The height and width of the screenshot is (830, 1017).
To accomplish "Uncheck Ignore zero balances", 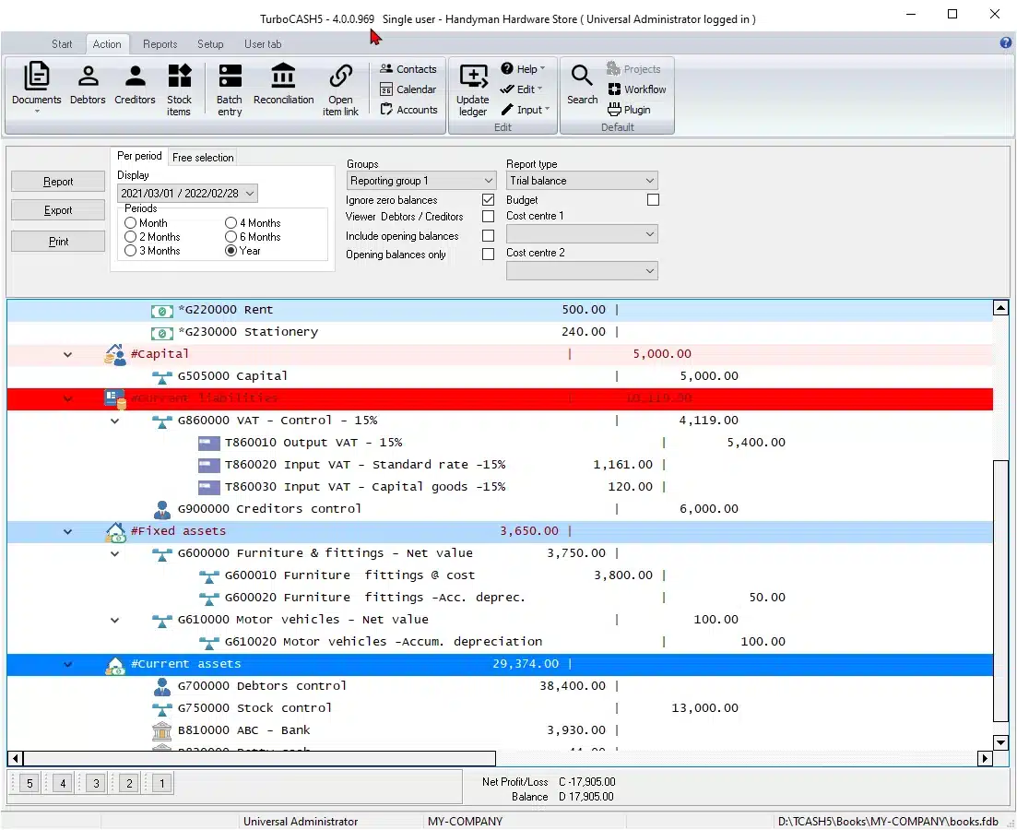I will click(x=488, y=199).
